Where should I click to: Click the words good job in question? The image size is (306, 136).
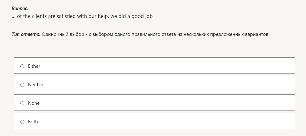tap(142, 16)
